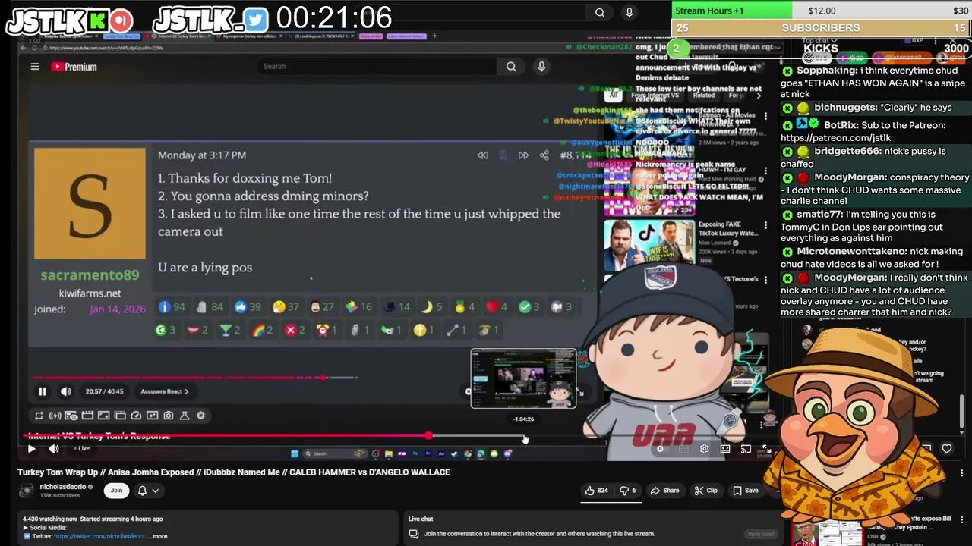Mute the inner video volume speaker
Viewport: 972px width, 546px height.
(65, 391)
